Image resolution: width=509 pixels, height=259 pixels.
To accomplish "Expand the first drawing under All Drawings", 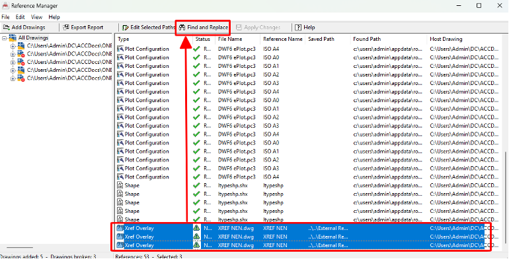I will pyautogui.click(x=13, y=46).
